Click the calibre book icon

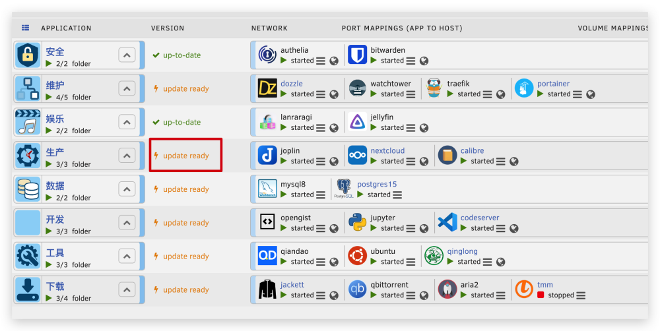447,155
